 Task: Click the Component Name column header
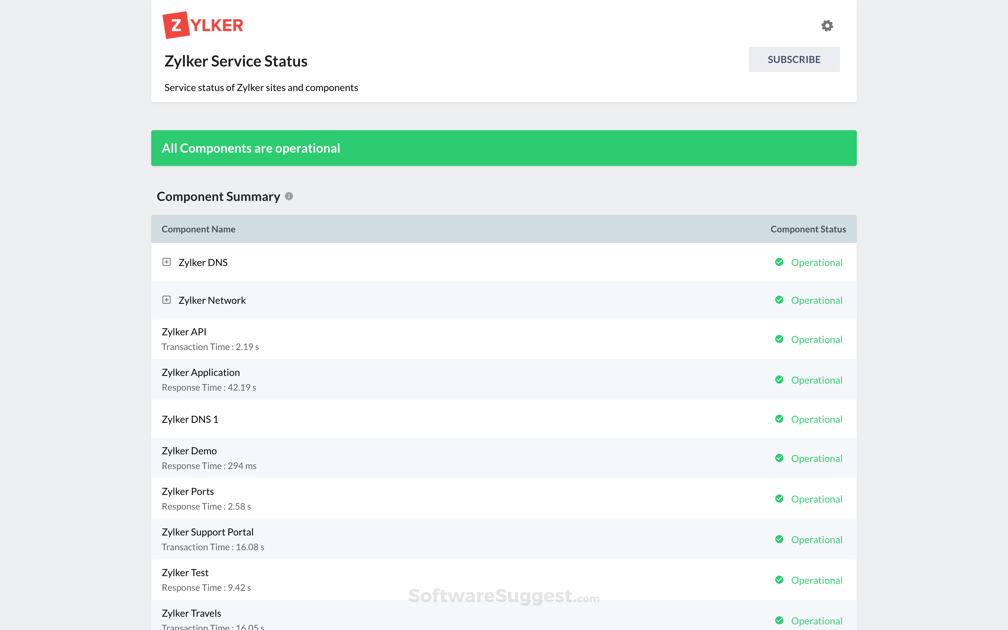[x=199, y=229]
